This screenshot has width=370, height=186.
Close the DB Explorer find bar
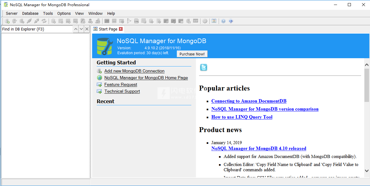pos(87,29)
